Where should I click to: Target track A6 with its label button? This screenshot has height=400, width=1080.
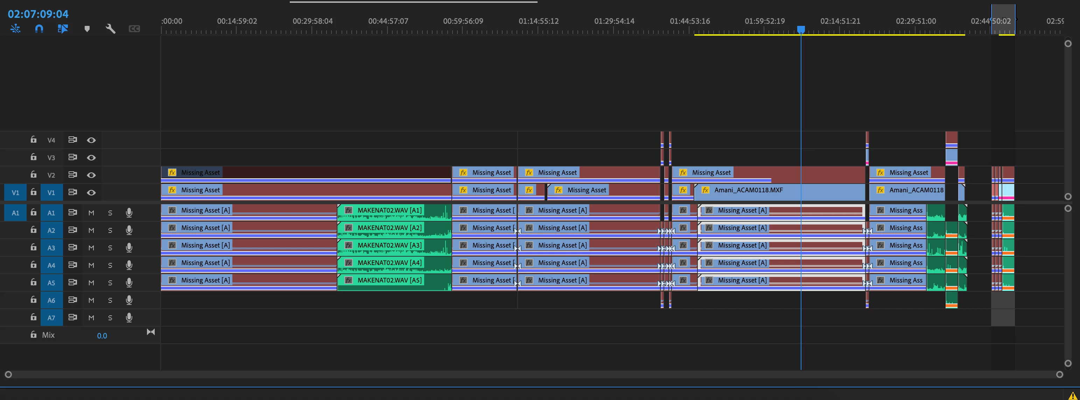[51, 300]
